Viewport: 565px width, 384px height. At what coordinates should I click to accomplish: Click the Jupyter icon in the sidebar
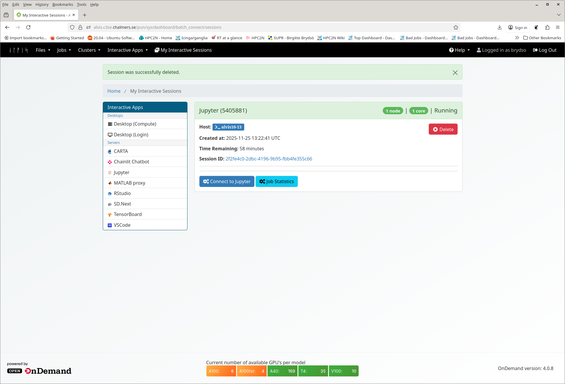[x=110, y=173]
